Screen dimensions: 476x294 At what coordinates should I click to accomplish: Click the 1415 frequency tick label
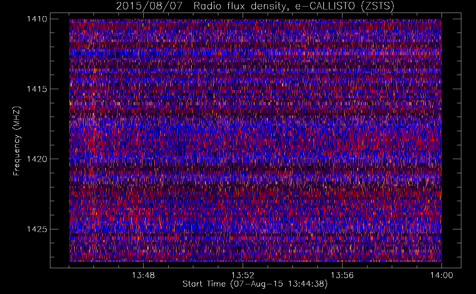(x=37, y=89)
